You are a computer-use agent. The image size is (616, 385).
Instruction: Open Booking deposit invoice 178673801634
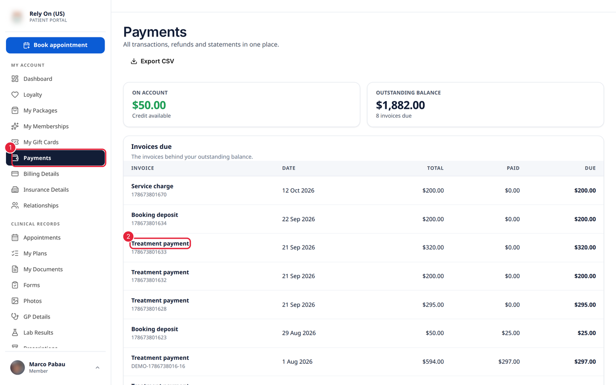[363, 219]
